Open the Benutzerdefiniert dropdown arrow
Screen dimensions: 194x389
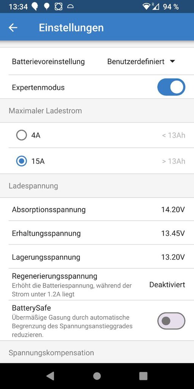point(172,62)
